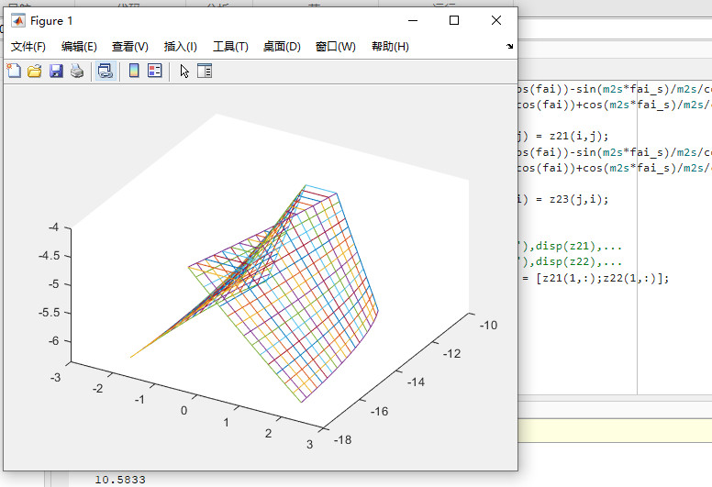Click the z-axis tick label -6
Screen dimensions: 712x487
coord(53,341)
